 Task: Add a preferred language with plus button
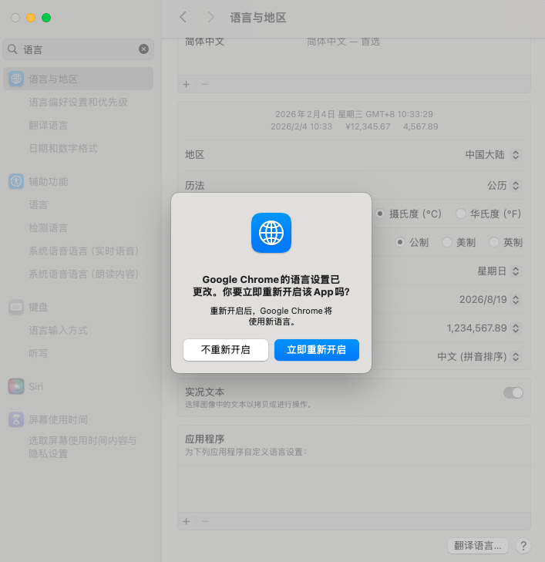coord(187,84)
